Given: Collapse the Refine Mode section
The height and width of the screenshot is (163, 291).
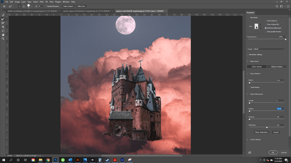Looking at the screenshot, I should coord(248,61).
